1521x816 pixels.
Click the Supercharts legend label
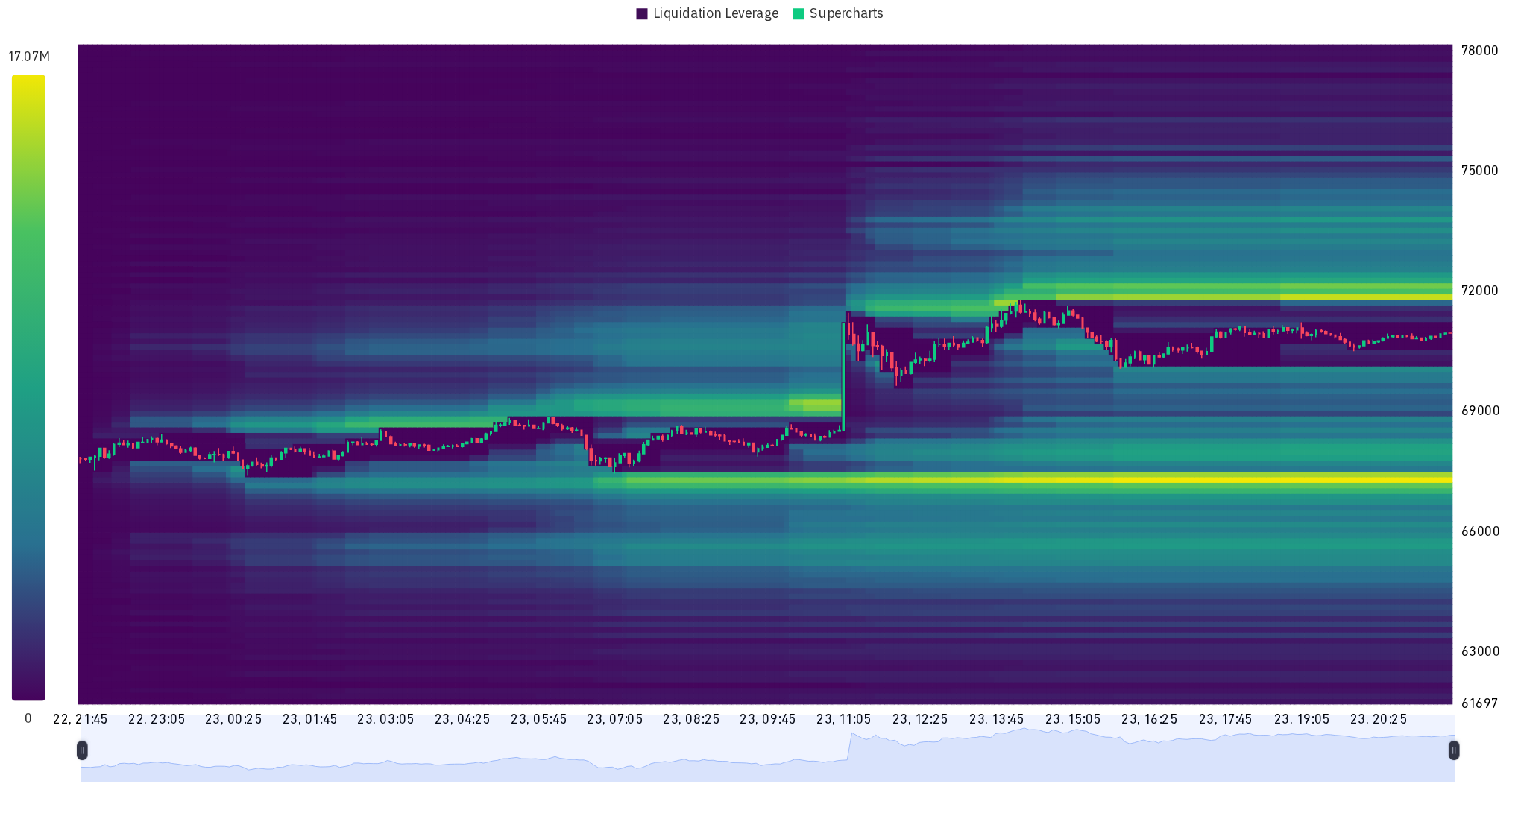[845, 14]
